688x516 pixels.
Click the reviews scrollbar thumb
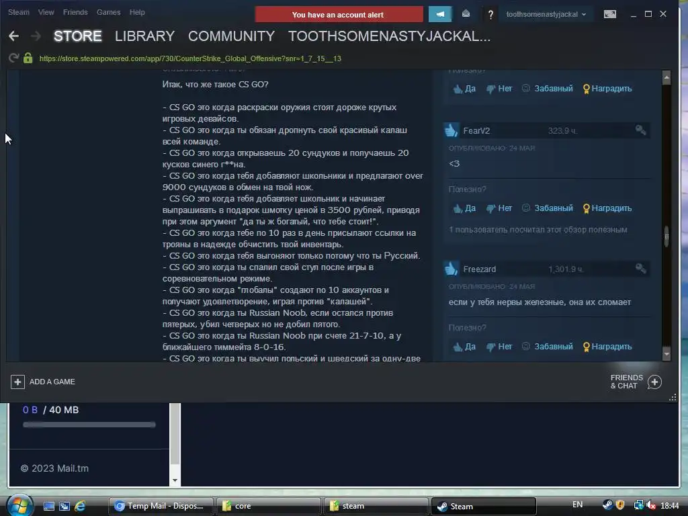pyautogui.click(x=666, y=237)
